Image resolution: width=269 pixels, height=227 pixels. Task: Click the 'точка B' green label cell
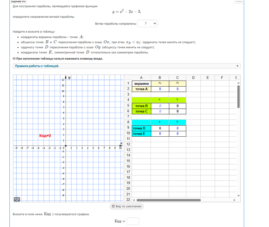tap(142, 106)
